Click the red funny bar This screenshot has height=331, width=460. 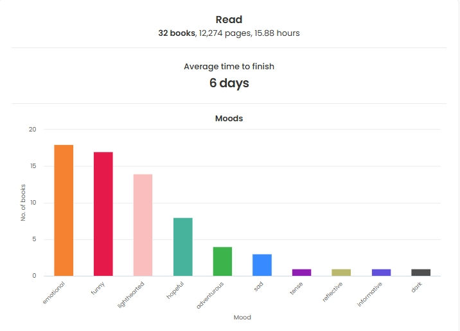point(103,214)
